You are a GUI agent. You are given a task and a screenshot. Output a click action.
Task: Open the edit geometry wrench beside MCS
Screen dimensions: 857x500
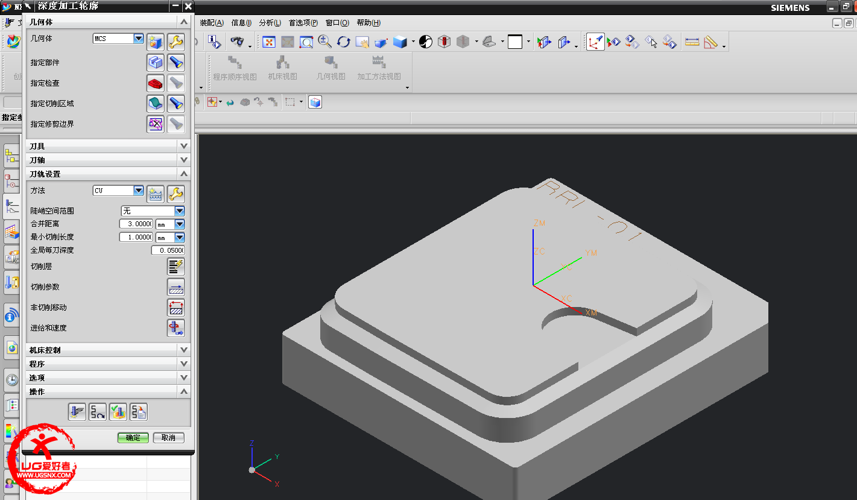point(176,42)
